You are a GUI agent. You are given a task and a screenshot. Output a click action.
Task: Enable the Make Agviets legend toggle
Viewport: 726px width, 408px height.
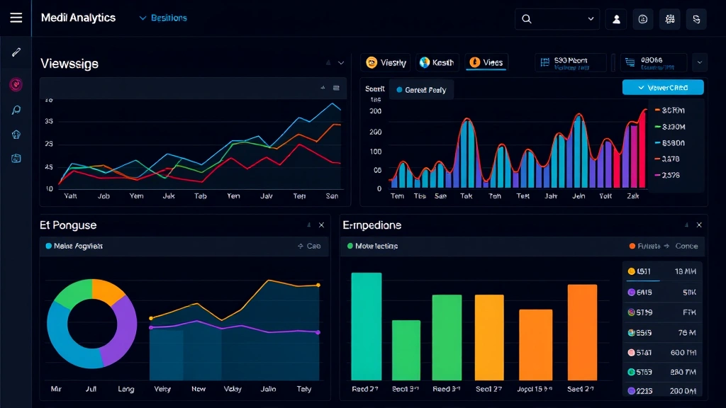click(75, 246)
